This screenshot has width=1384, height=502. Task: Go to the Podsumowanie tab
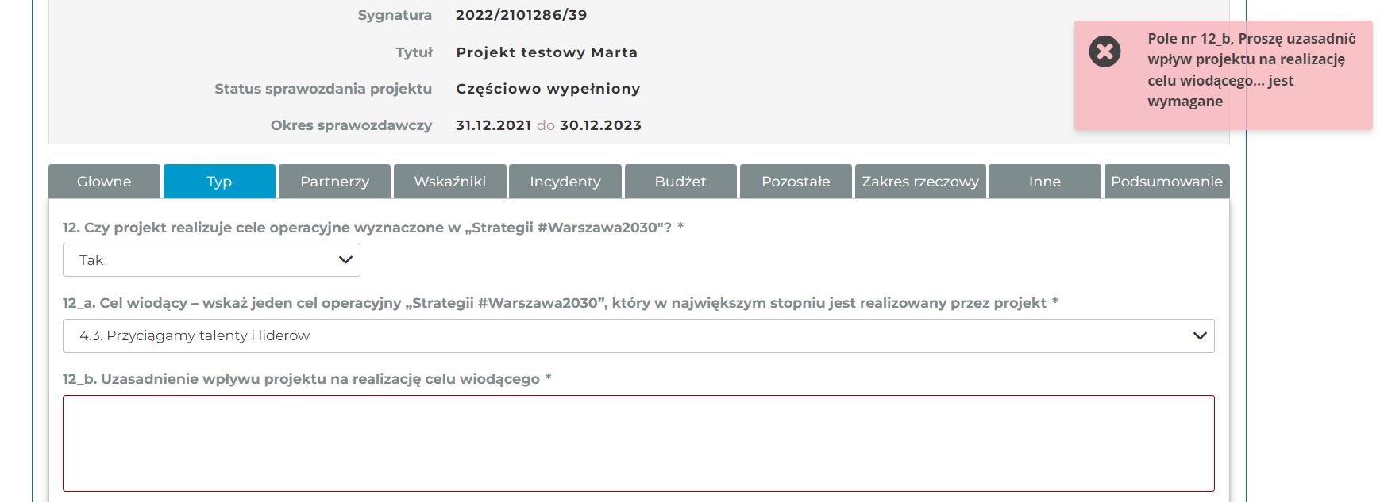(x=1166, y=182)
